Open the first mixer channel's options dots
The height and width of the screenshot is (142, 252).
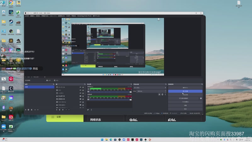pyautogui.click(x=88, y=89)
